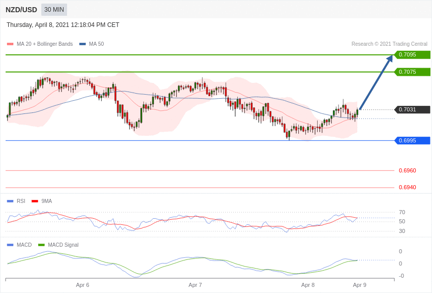The height and width of the screenshot is (293, 432).
Task: Click the 0.7031 current price tag
Action: click(x=412, y=110)
